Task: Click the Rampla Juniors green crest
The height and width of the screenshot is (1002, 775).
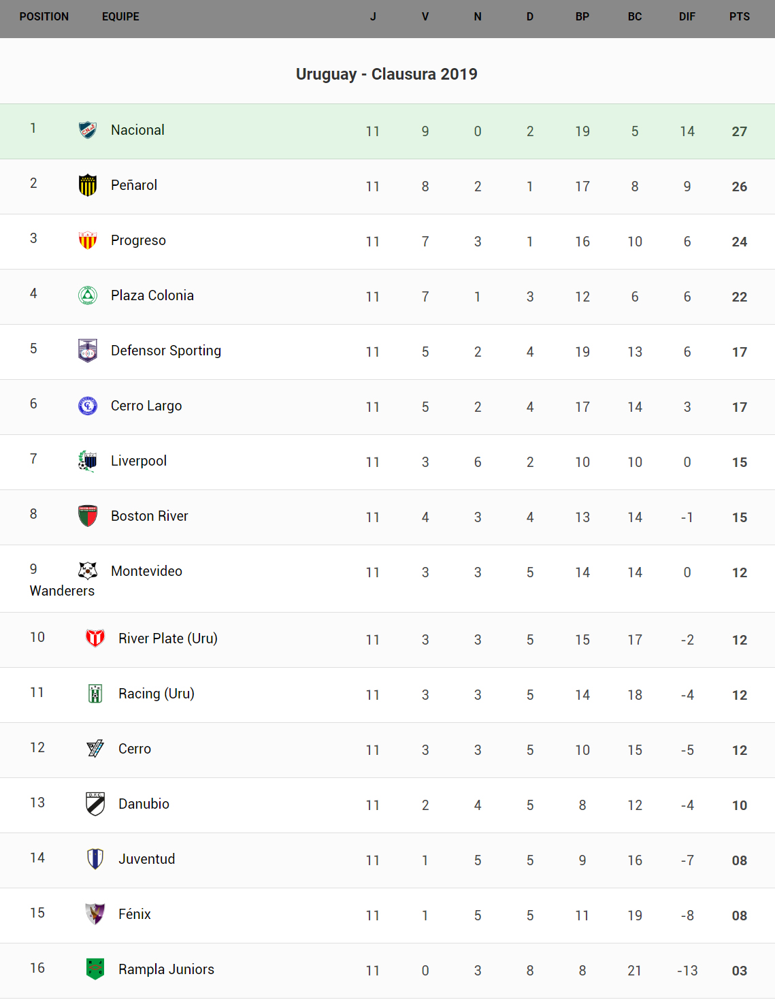Action: 95,969
